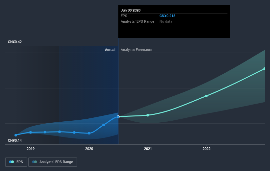Click the 2019 axis label
The image size is (270, 171).
tap(31, 149)
